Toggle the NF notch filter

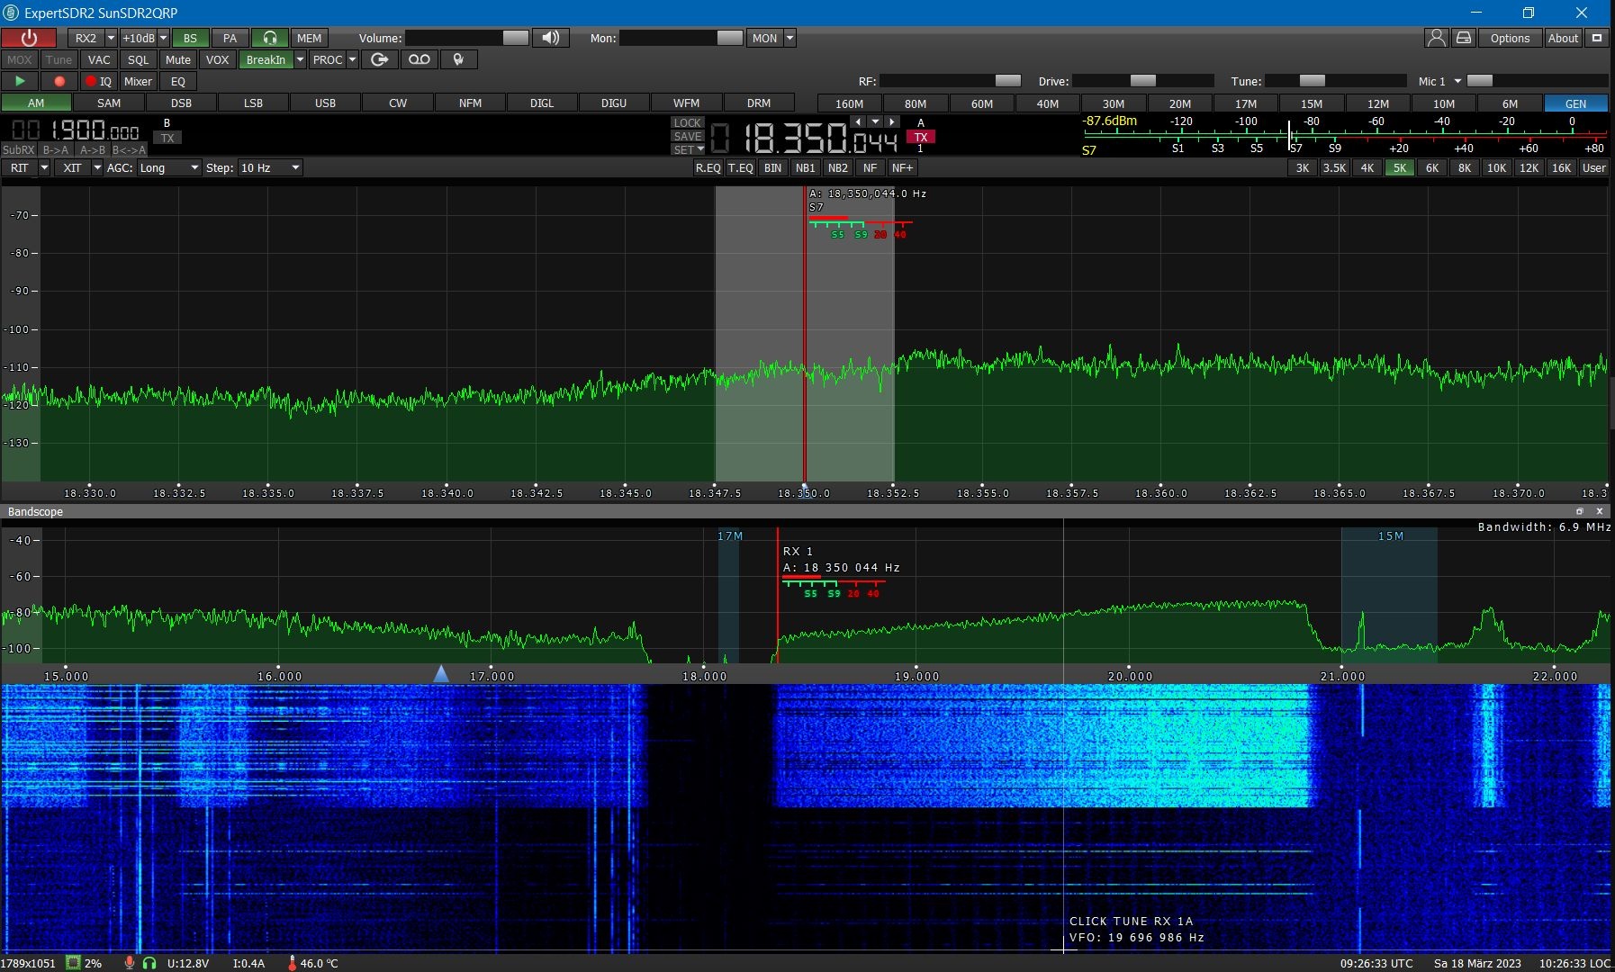point(870,167)
